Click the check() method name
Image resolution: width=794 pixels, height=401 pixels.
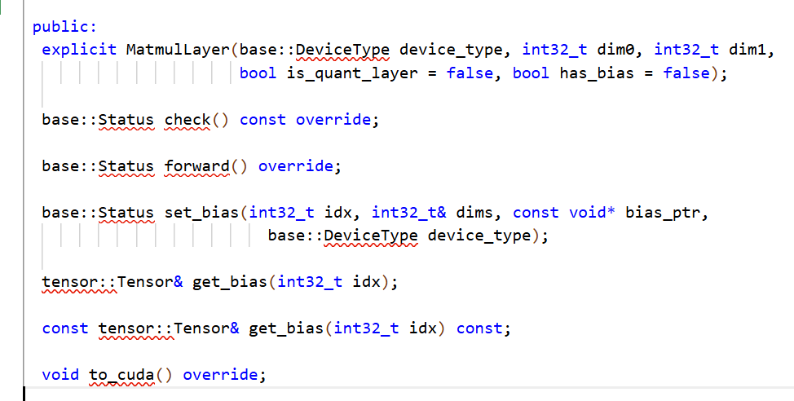pos(187,120)
